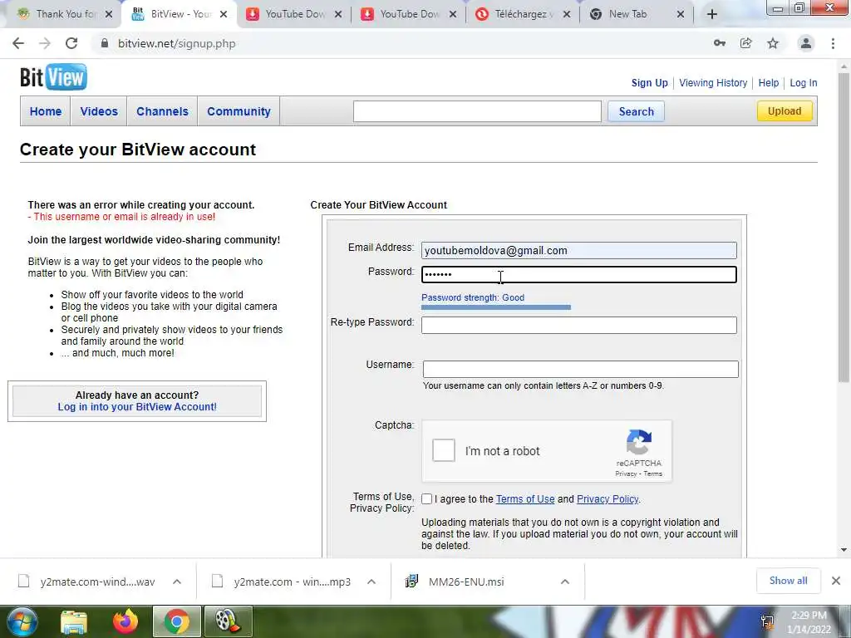Open the Terms of Use link
Image resolution: width=851 pixels, height=638 pixels.
(x=525, y=499)
